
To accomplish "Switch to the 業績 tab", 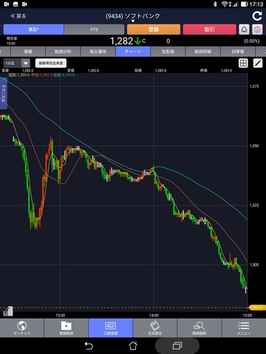I will click(x=28, y=52).
